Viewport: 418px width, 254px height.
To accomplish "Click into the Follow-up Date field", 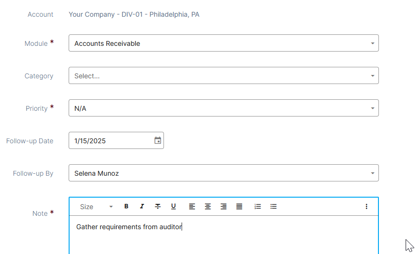I will point(112,140).
